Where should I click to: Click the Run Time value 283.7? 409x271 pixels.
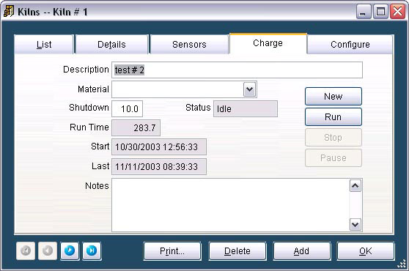coord(136,128)
